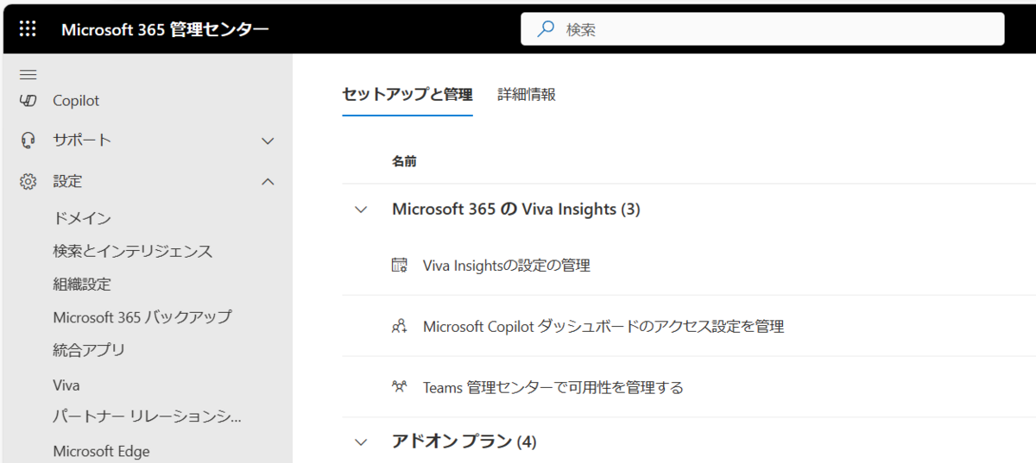This screenshot has height=463, width=1036.
Task: Click the 検索 search field
Action: click(762, 29)
